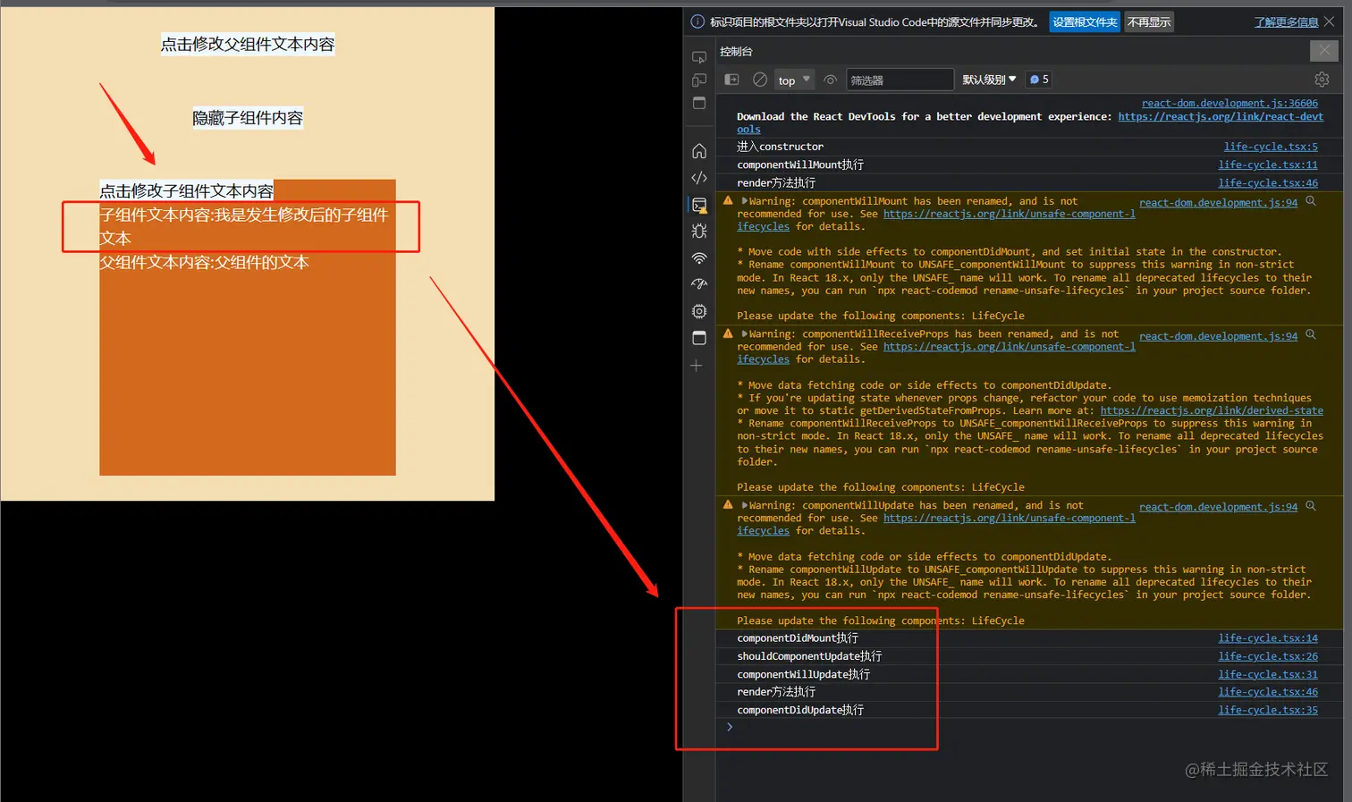Viewport: 1352px width, 802px height.
Task: Open the 默认级别 log level dropdown
Action: pyautogui.click(x=989, y=80)
